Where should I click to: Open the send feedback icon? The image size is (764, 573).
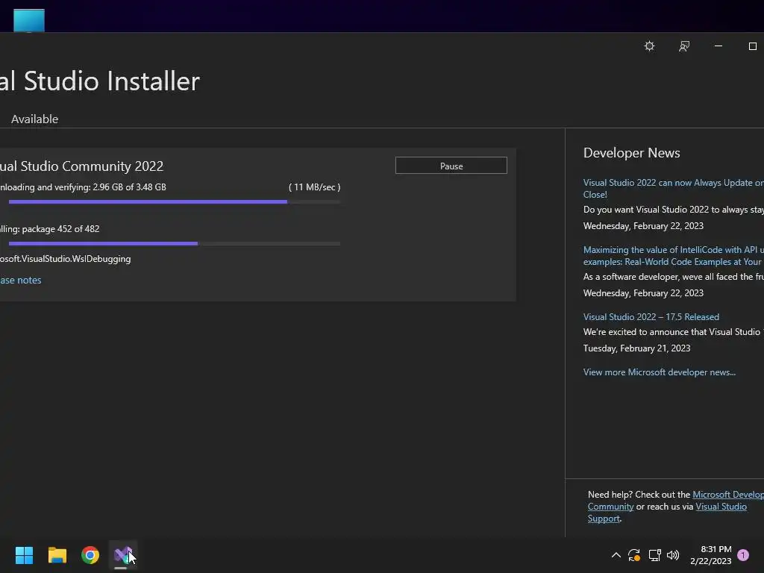click(x=684, y=46)
